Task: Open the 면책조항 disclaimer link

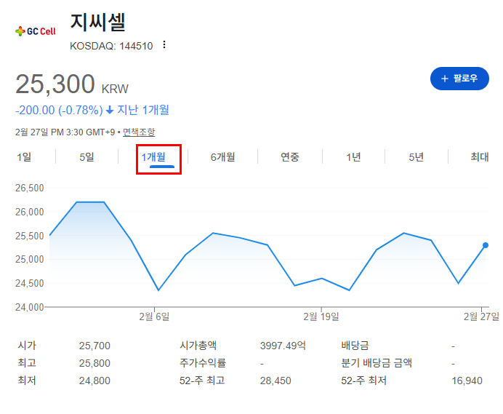Action: coord(139,132)
